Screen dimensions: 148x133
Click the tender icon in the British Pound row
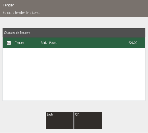9,43
